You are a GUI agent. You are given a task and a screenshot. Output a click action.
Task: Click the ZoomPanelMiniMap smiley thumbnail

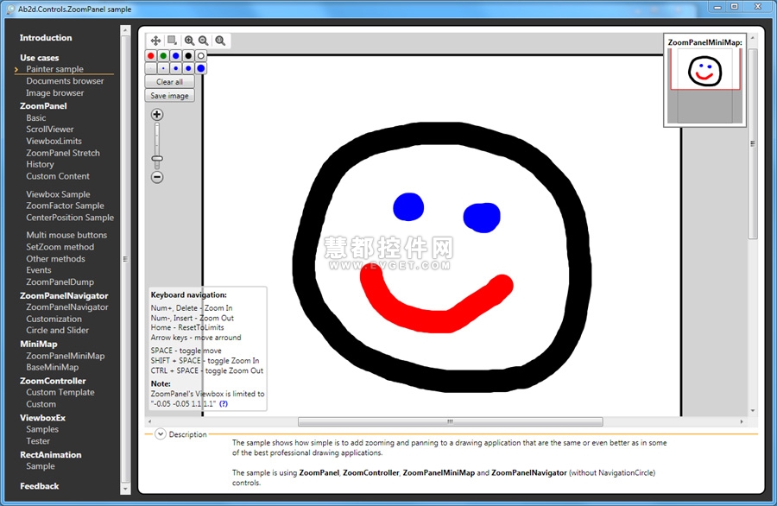pos(704,71)
